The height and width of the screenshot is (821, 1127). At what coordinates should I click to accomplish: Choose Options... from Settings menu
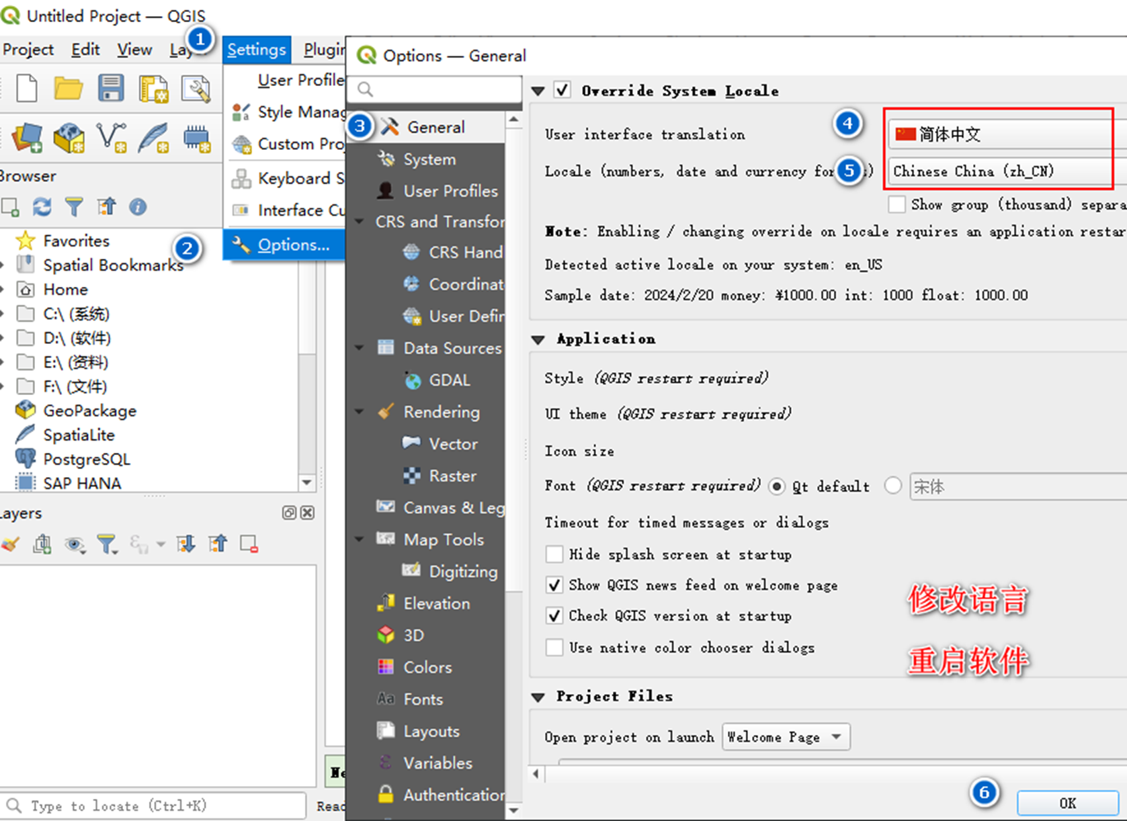[284, 245]
